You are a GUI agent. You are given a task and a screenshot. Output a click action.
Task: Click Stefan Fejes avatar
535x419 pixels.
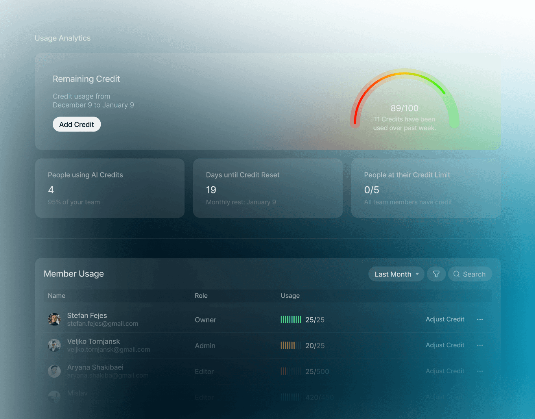(54, 319)
